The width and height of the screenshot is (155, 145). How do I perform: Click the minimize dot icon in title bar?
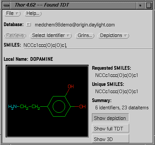coord(140,5)
